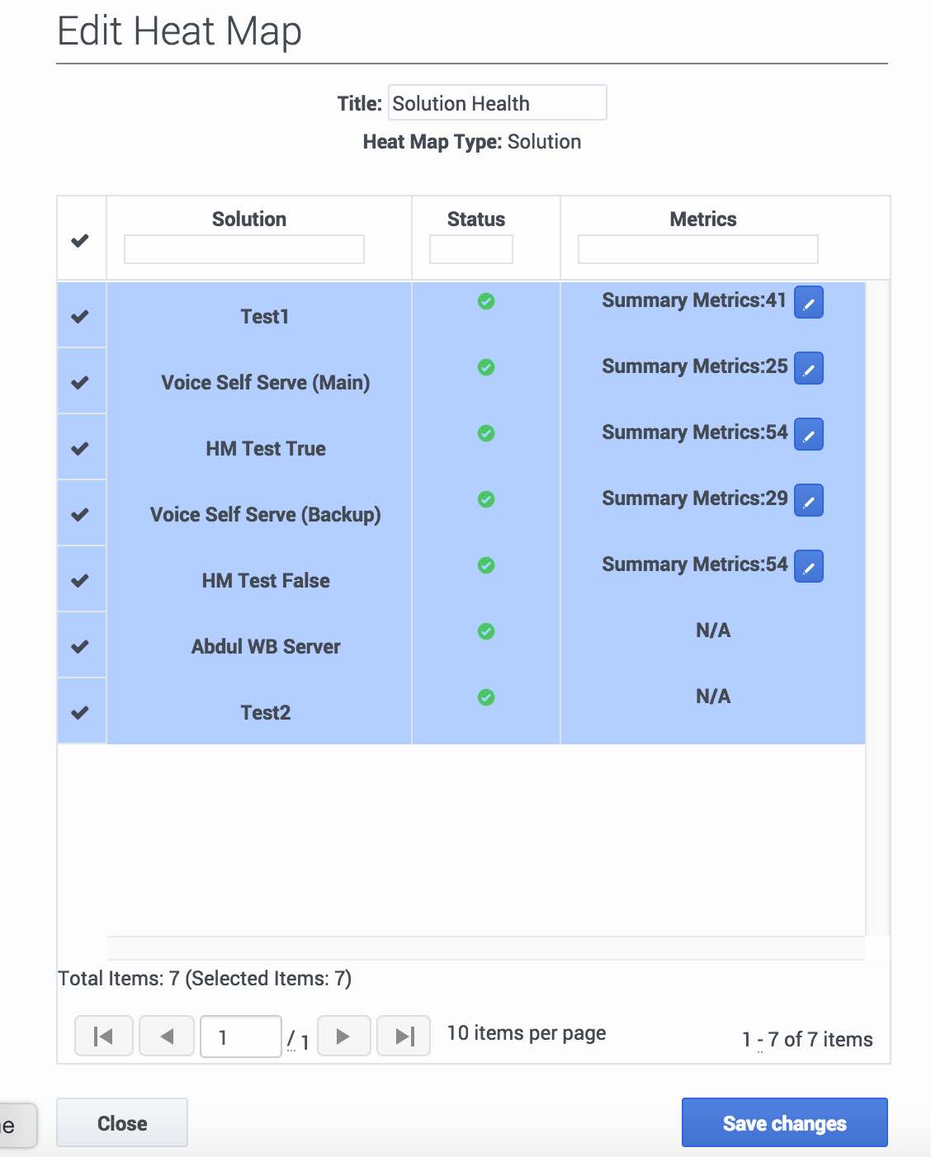931x1157 pixels.
Task: Click the page number input box
Action: point(241,1037)
